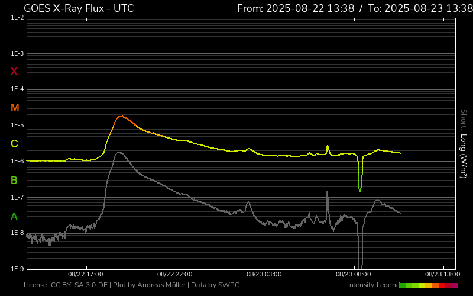473x296 pixels.
Task: Click the 1E-3 y-axis label
Action: (x=17, y=53)
